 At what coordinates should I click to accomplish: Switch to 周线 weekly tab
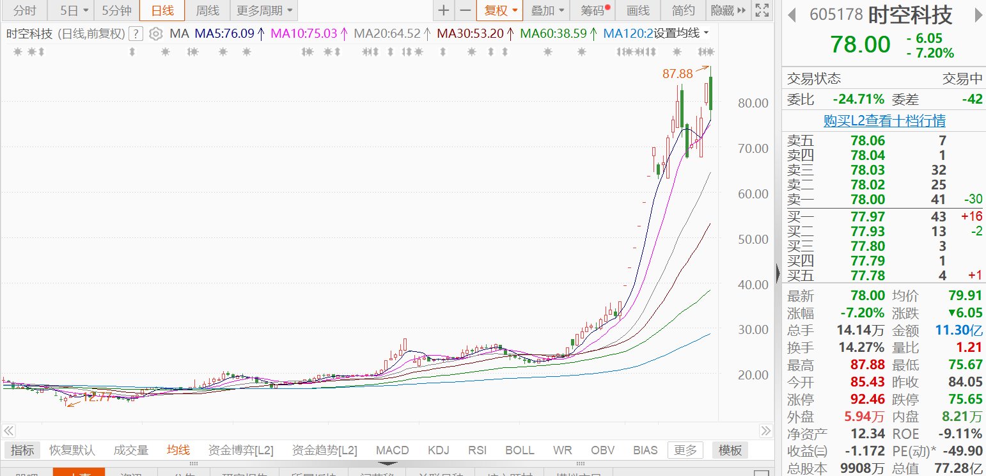coord(207,10)
